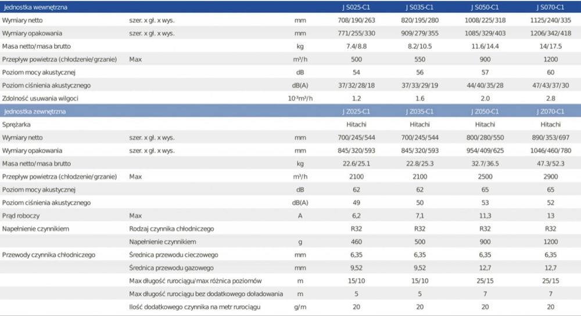
Task: Select packaging size '771/255/330'
Action: pos(356,33)
